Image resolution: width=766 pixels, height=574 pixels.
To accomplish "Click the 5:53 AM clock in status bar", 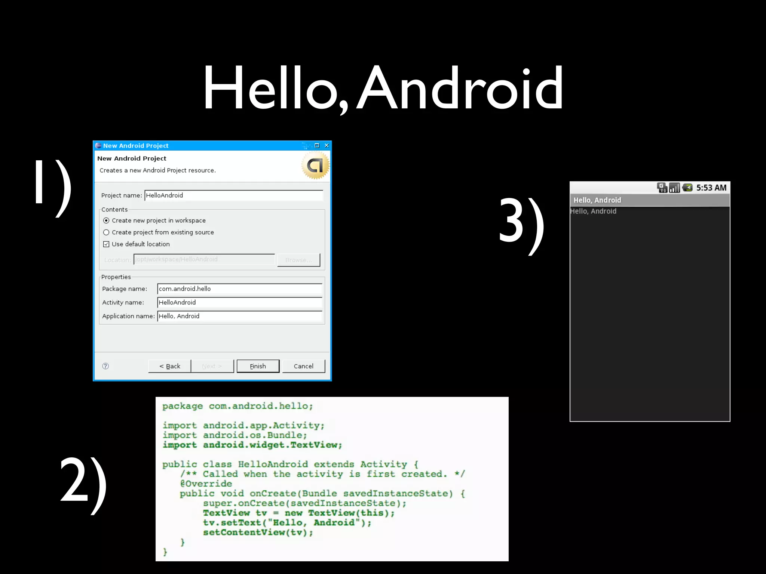I will pyautogui.click(x=711, y=188).
